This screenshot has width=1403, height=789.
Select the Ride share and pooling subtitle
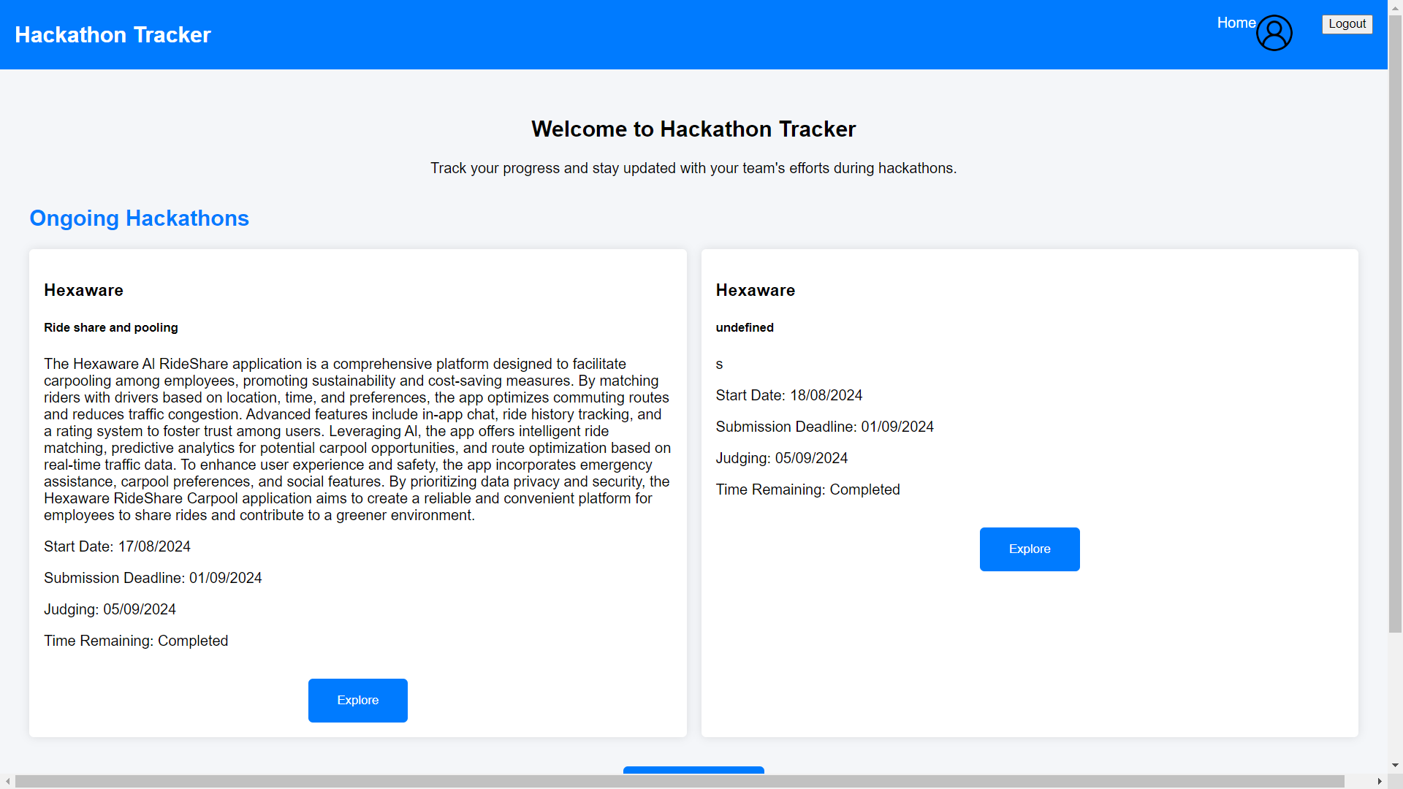111,327
